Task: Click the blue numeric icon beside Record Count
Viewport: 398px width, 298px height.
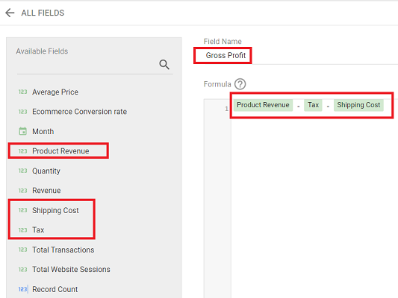Action: (x=23, y=289)
